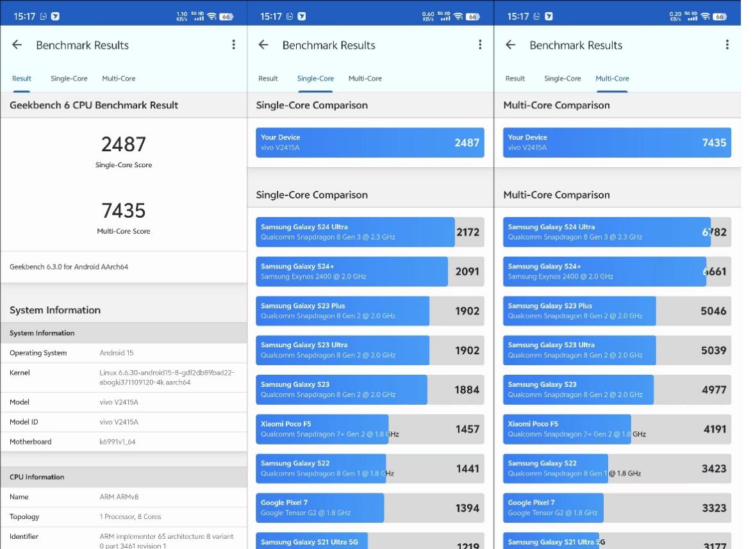Select the Model ID row
The image size is (753, 549).
124,422
